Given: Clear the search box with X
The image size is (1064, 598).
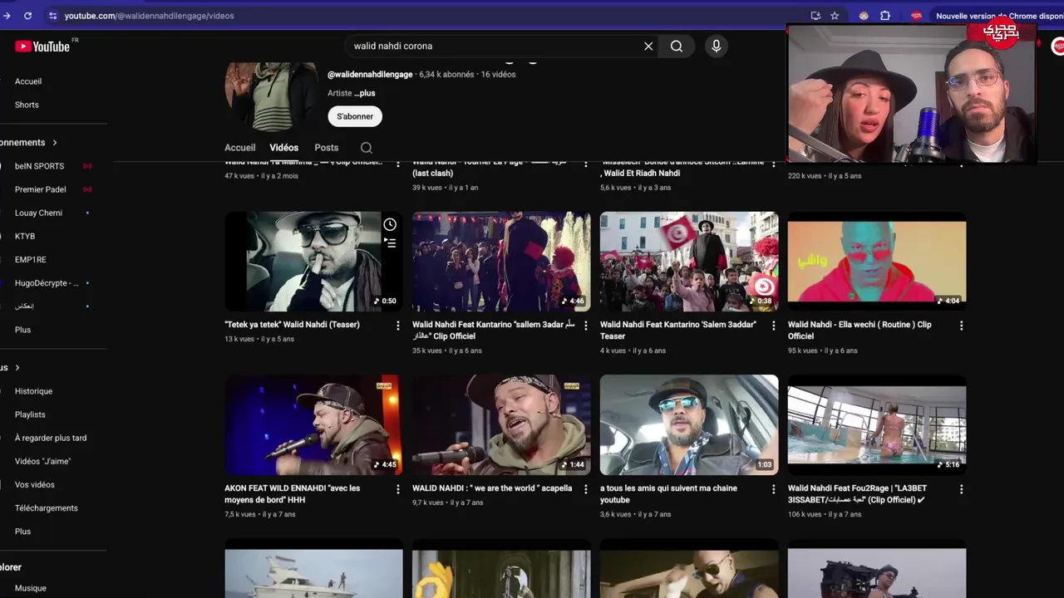Looking at the screenshot, I should (648, 47).
